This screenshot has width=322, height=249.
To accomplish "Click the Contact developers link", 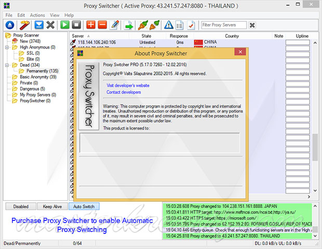I will click(x=124, y=92).
